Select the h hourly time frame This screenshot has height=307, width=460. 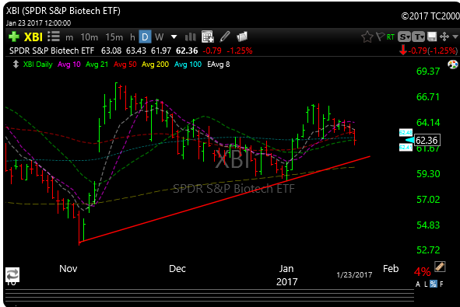(x=132, y=37)
